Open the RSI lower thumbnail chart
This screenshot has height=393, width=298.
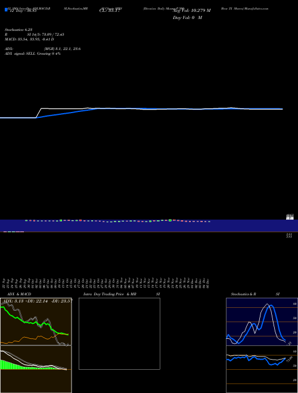click(262, 369)
